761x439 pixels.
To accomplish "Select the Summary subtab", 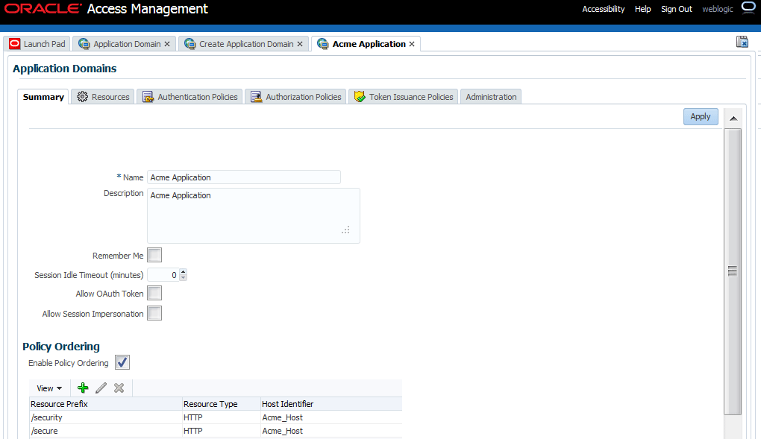I will (x=43, y=97).
